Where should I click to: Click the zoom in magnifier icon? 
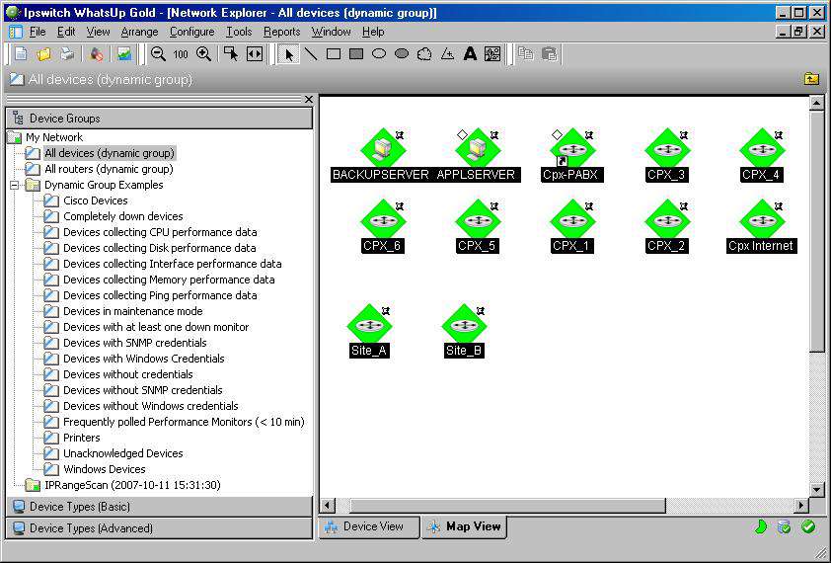coord(203,54)
